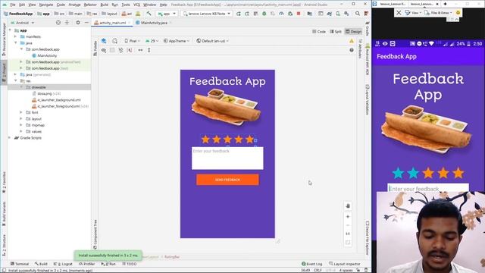Click SEND FEEDBACK button in design preview
Screen dimensions: 485x273
point(227,180)
